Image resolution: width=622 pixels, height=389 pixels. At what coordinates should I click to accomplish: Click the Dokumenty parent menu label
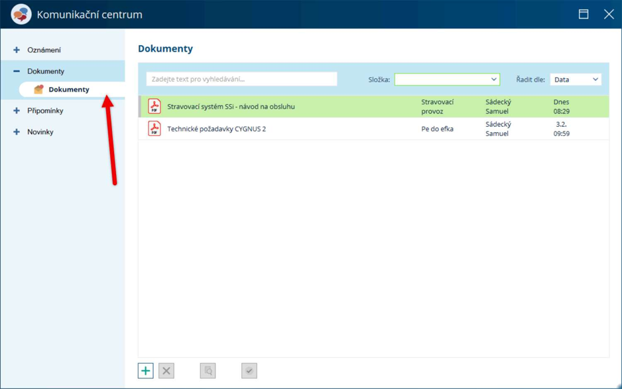(x=46, y=71)
